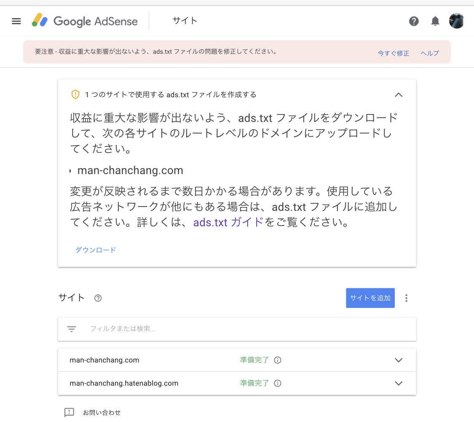Open the help question mark icon
This screenshot has height=422, width=474.
[414, 21]
